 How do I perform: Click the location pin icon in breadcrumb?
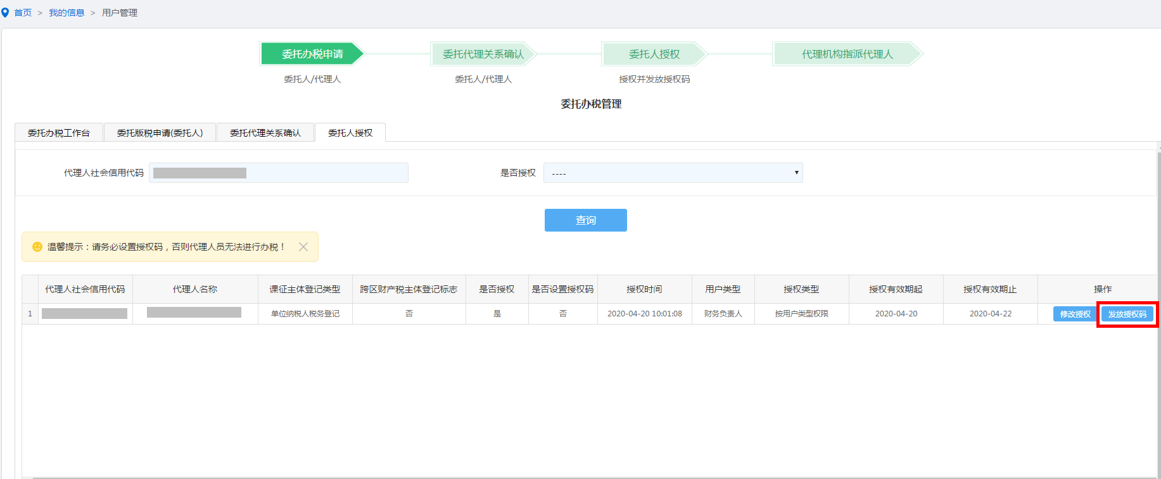tap(5, 13)
